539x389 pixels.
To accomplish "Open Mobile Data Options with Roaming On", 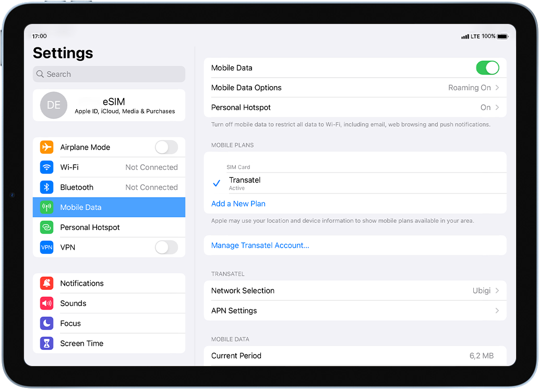I will pos(355,88).
